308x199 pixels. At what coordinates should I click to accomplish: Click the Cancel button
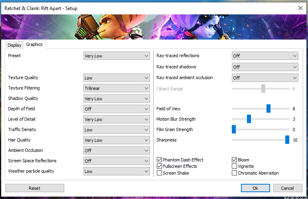pos(288,188)
